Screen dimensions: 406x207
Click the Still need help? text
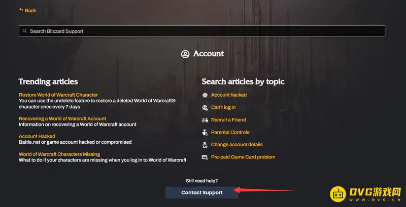201,181
